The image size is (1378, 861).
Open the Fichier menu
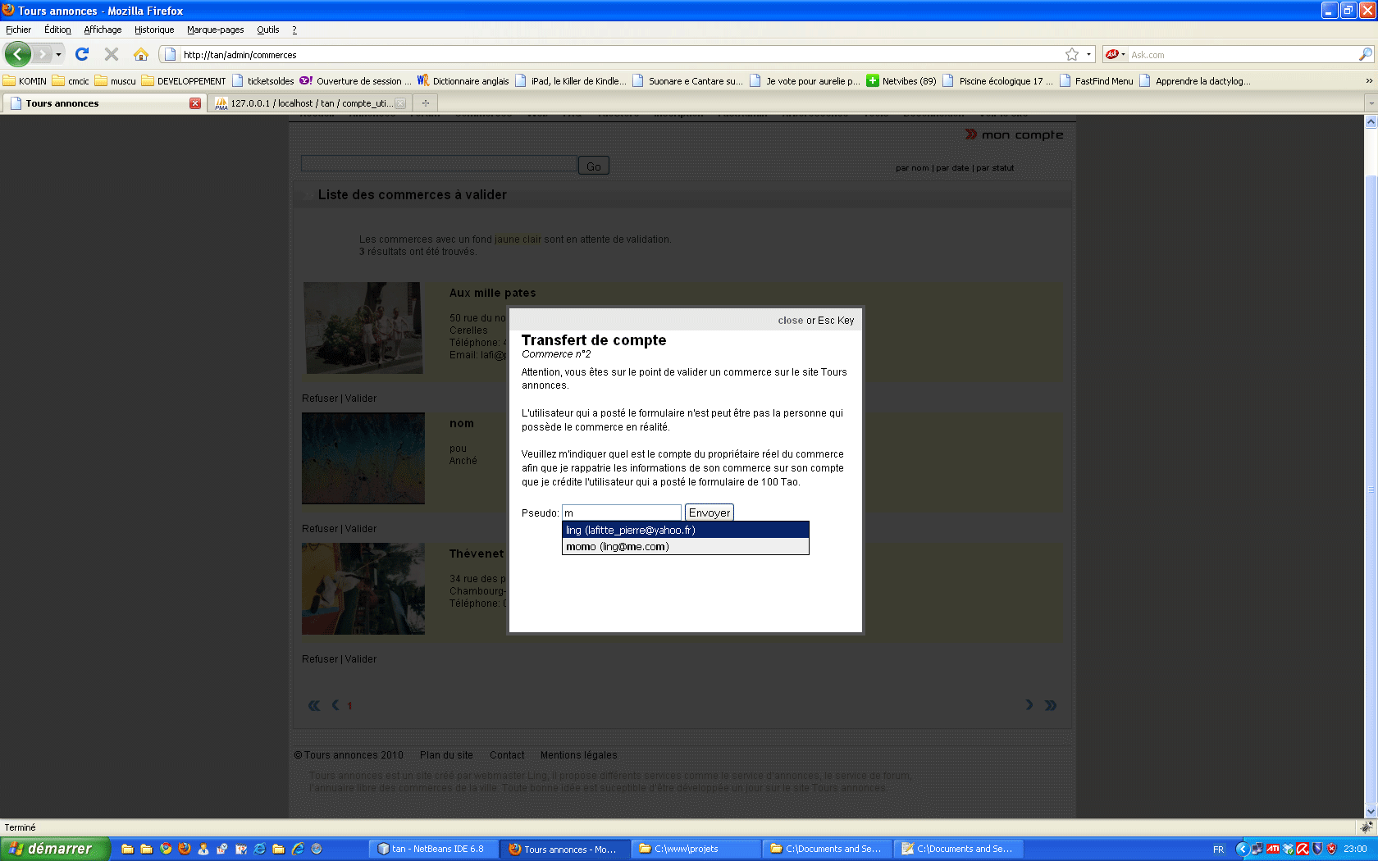point(18,30)
